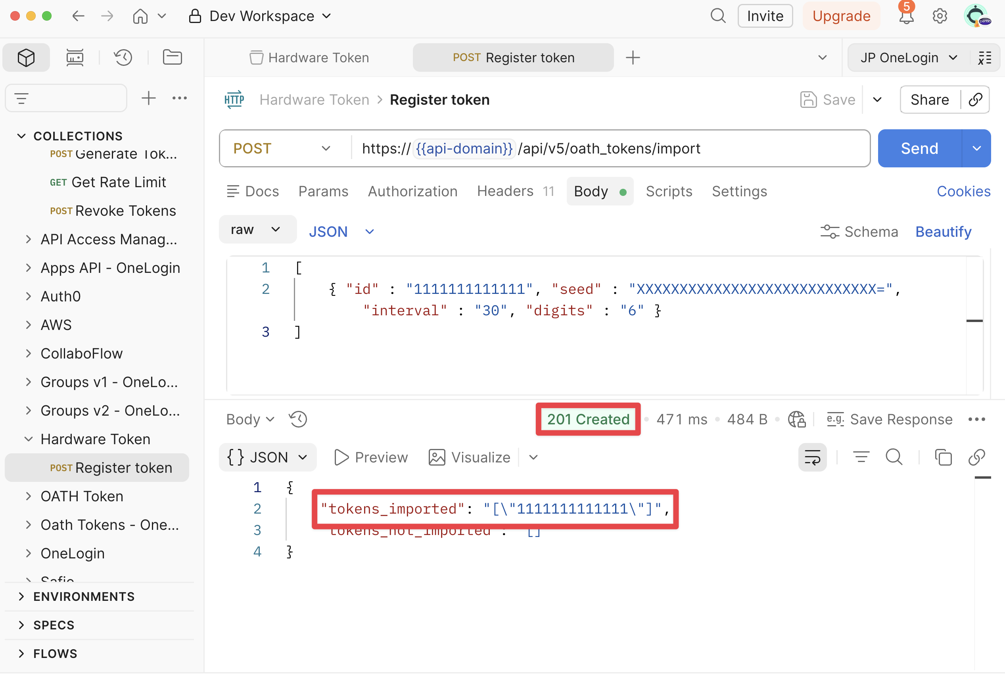Open the sidebar more options menu

point(180,98)
